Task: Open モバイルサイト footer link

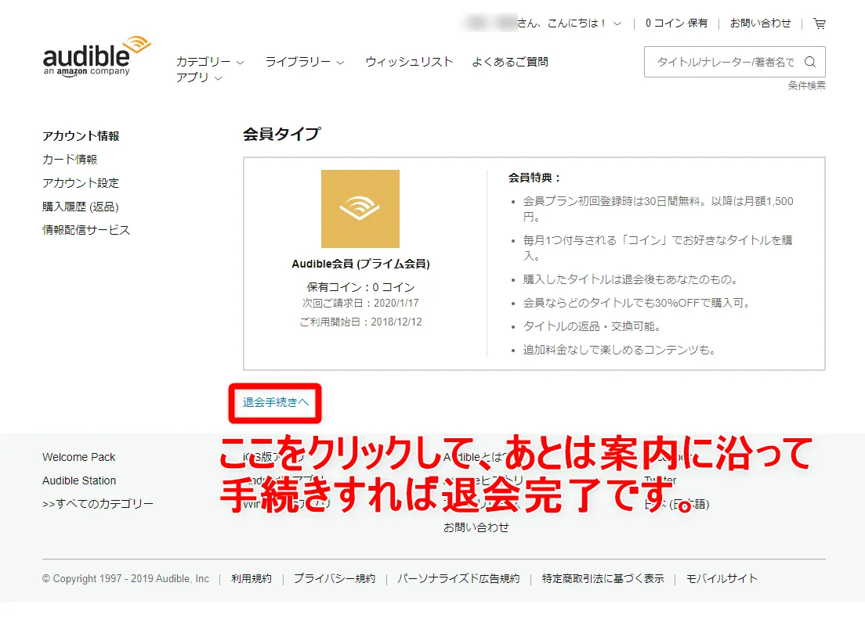Action: [722, 578]
